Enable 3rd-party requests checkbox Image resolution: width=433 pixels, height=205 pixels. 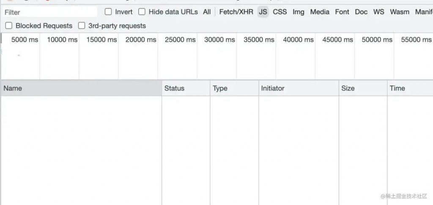coord(82,26)
